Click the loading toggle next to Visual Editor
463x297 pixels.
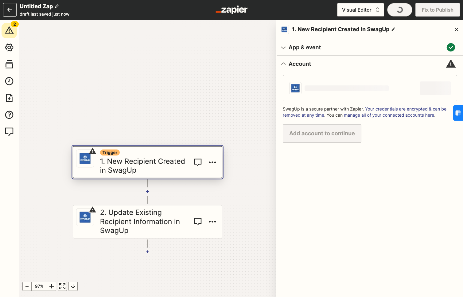400,10
